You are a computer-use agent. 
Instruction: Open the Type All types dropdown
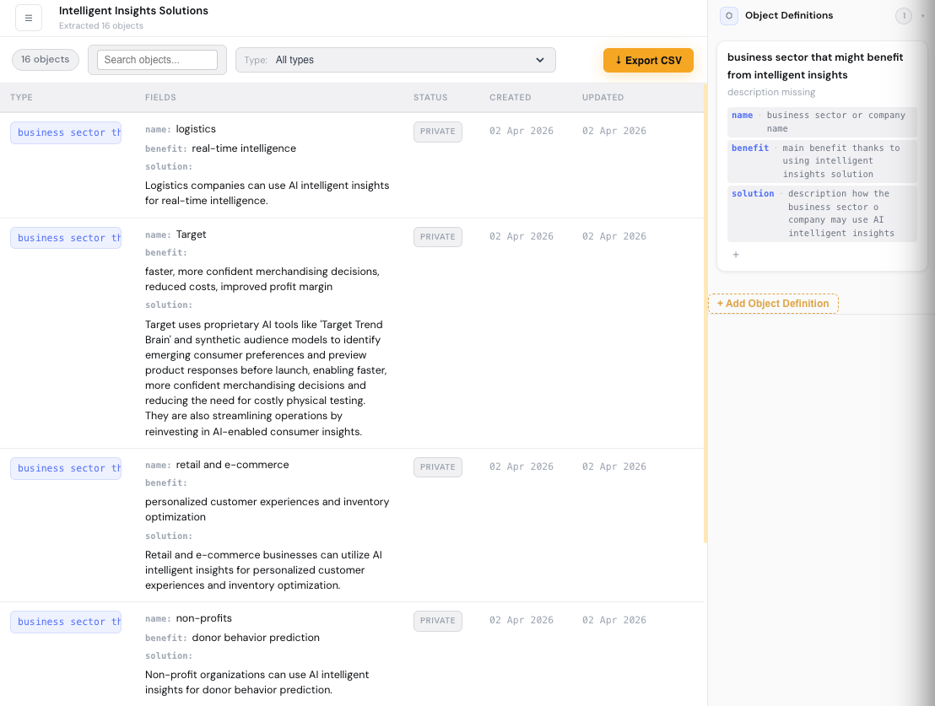(395, 60)
